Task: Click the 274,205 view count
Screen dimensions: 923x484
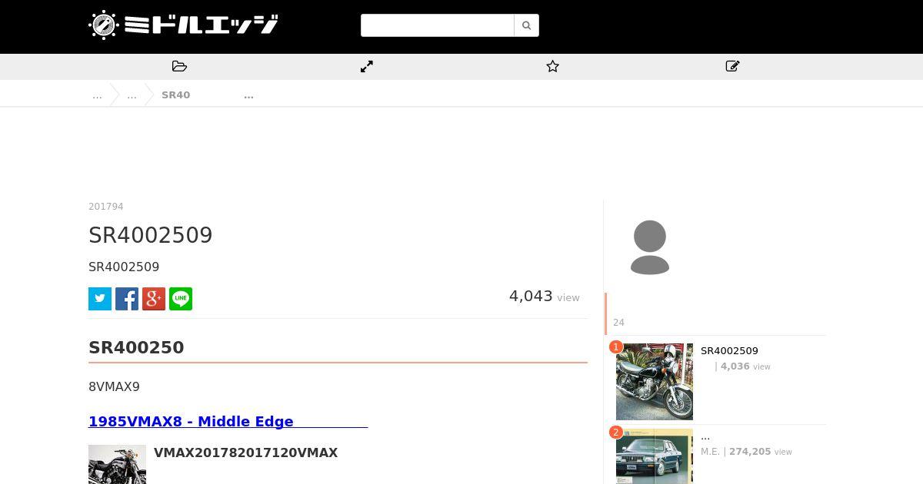Action: tap(750, 452)
